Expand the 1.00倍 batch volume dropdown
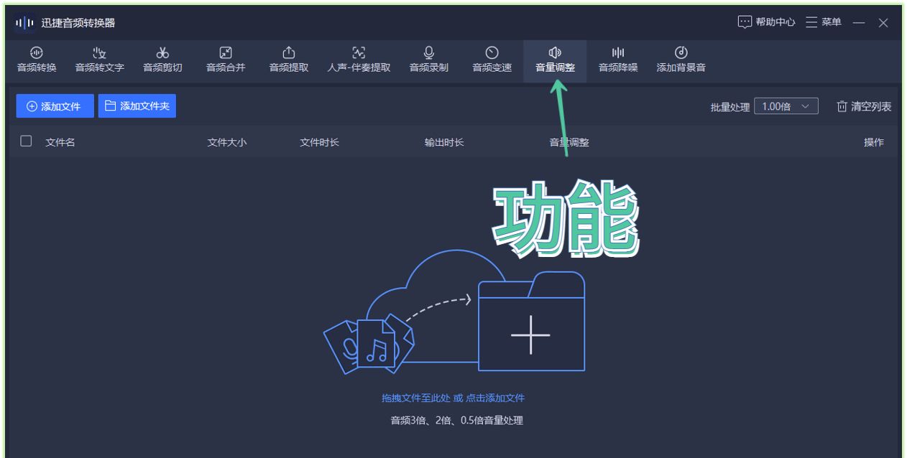This screenshot has width=907, height=458. pos(786,106)
